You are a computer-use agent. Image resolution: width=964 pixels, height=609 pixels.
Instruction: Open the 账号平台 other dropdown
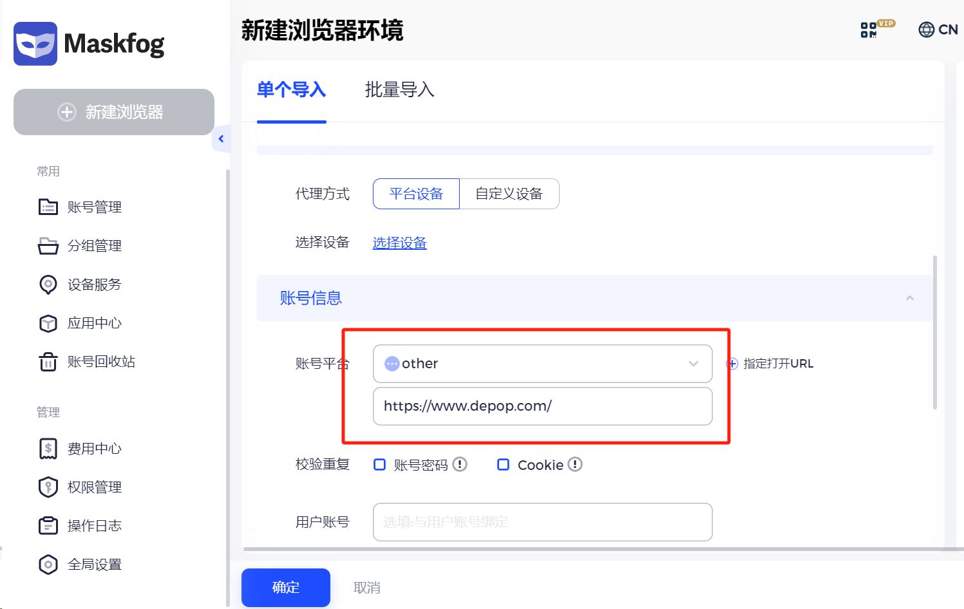coord(543,364)
